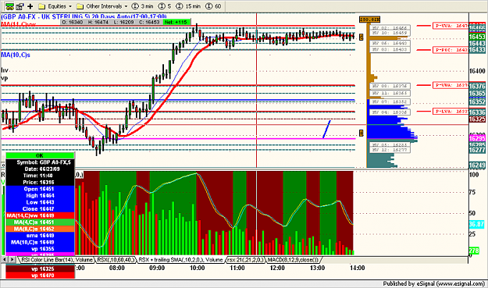Click the HV 07: 16352 volume label

tap(390, 101)
